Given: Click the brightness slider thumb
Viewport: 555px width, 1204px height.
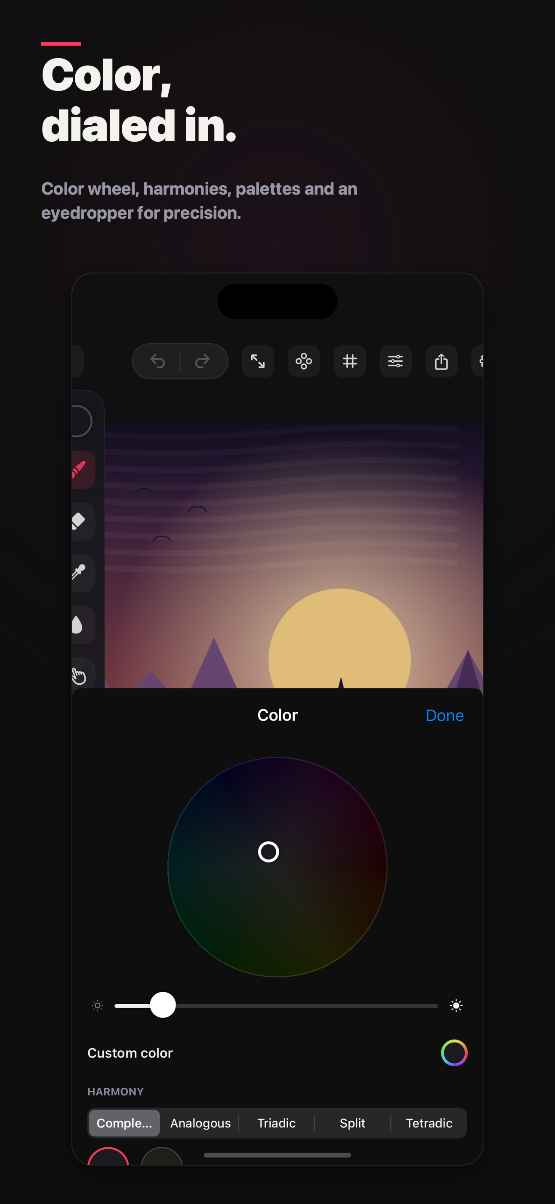Looking at the screenshot, I should [163, 1005].
